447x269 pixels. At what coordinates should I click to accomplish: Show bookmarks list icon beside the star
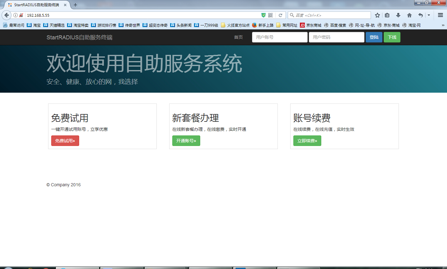tap(387, 15)
